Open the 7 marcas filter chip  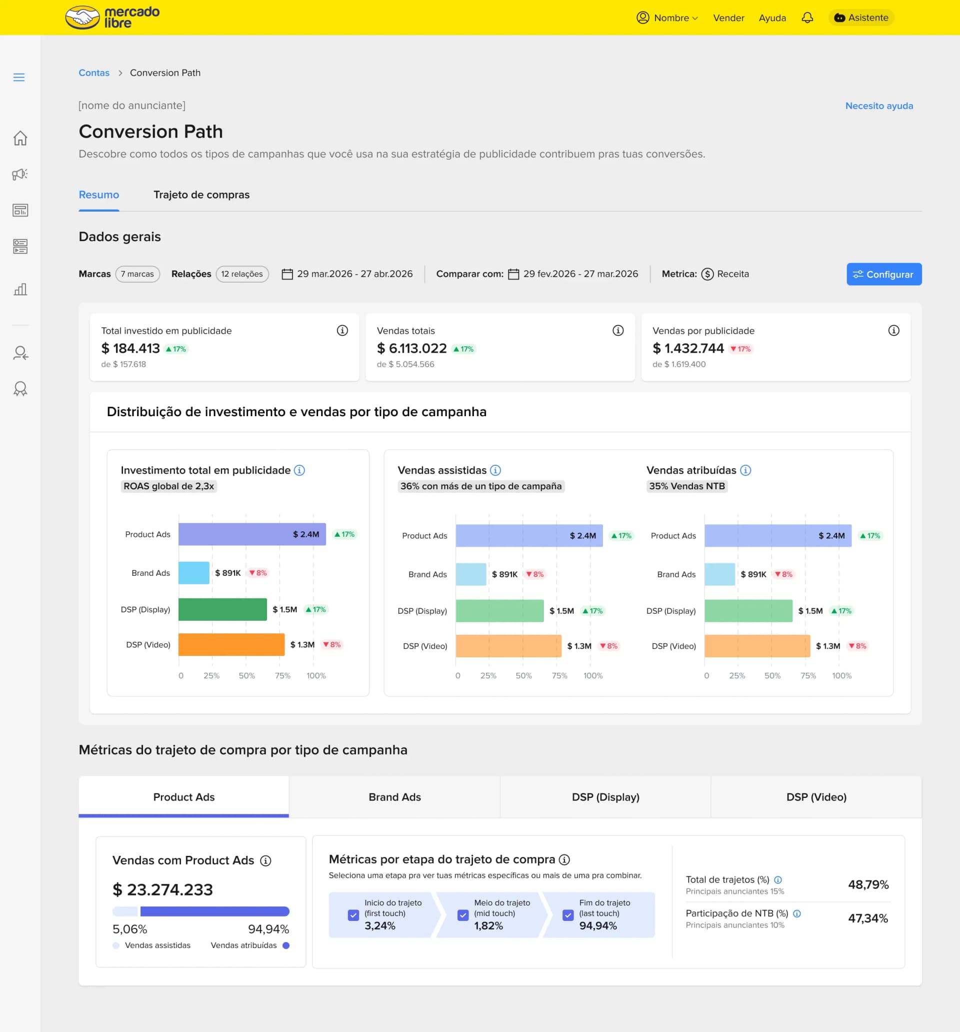tap(137, 274)
